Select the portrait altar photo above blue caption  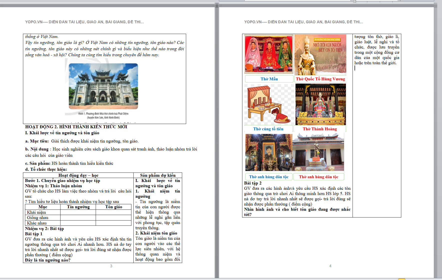click(269, 152)
